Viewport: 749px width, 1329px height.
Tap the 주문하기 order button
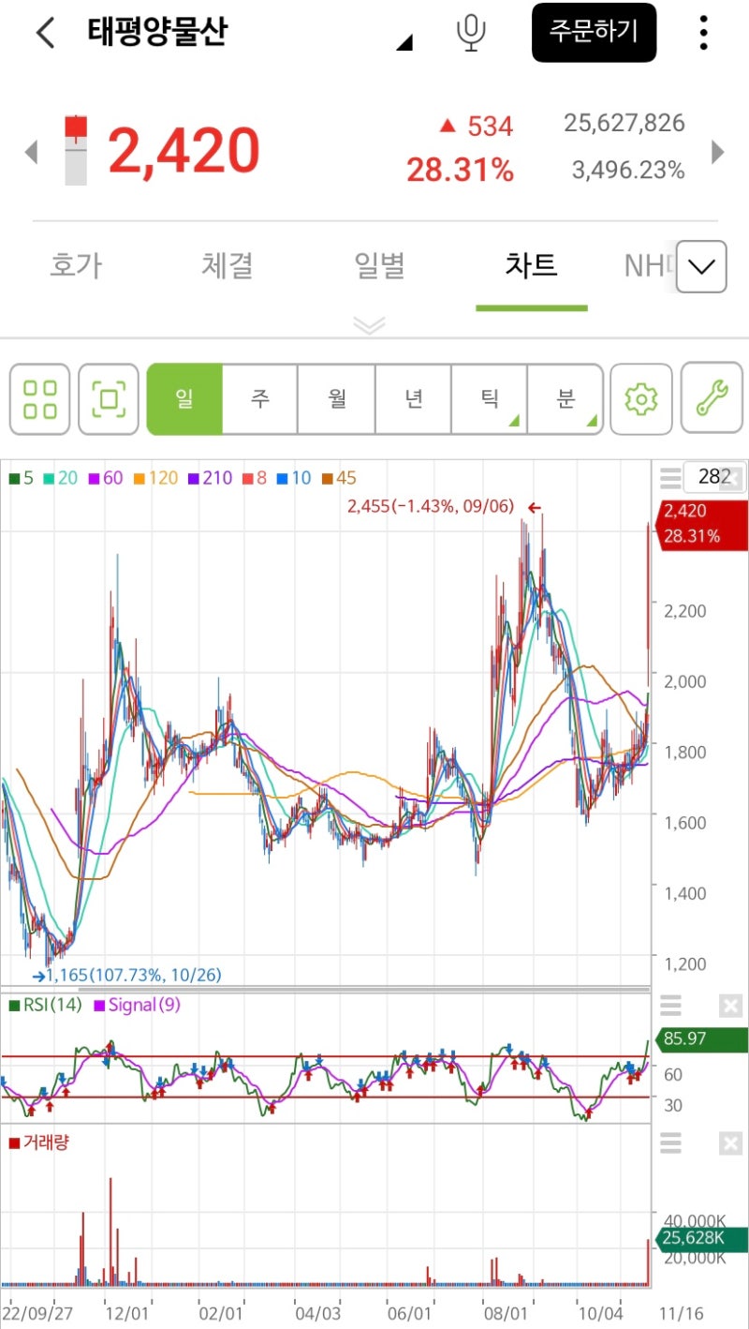coord(594,32)
